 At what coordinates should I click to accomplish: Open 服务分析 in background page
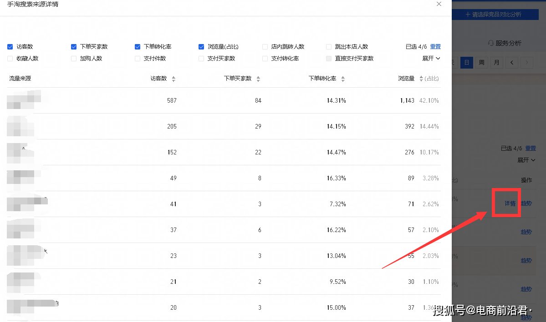[505, 43]
